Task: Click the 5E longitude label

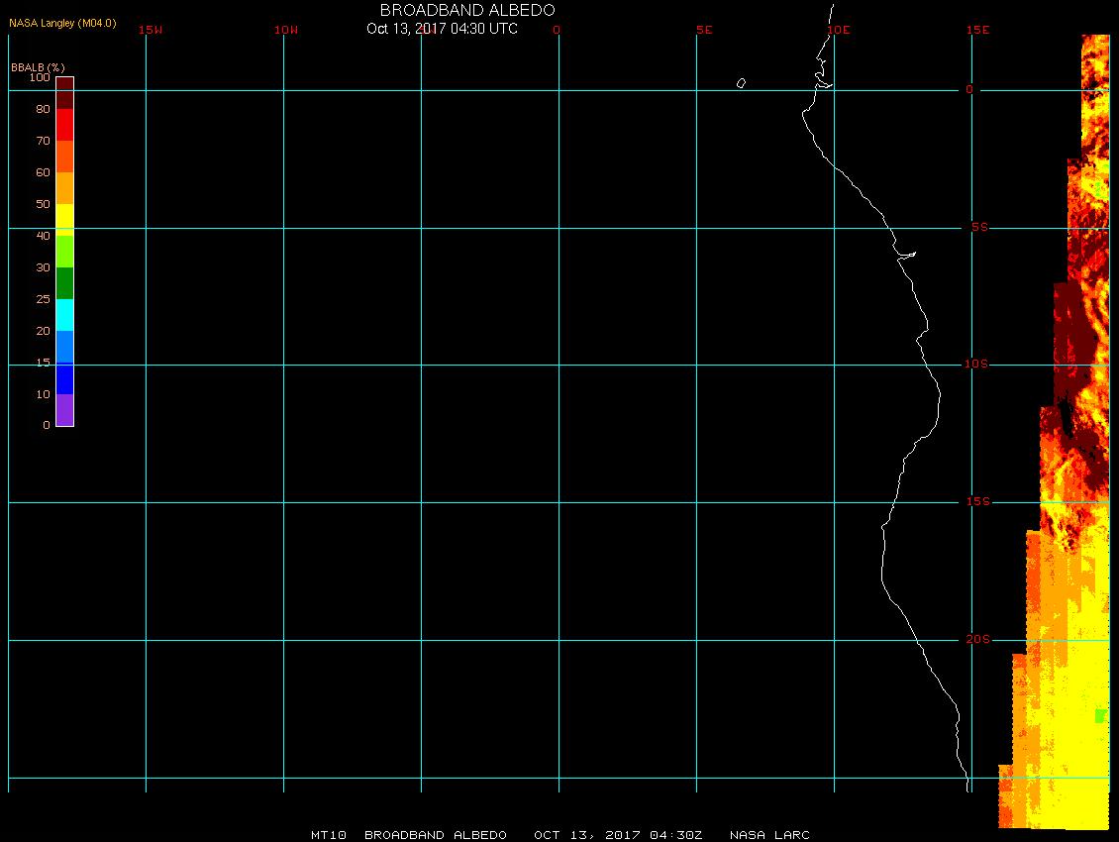Action: click(704, 30)
